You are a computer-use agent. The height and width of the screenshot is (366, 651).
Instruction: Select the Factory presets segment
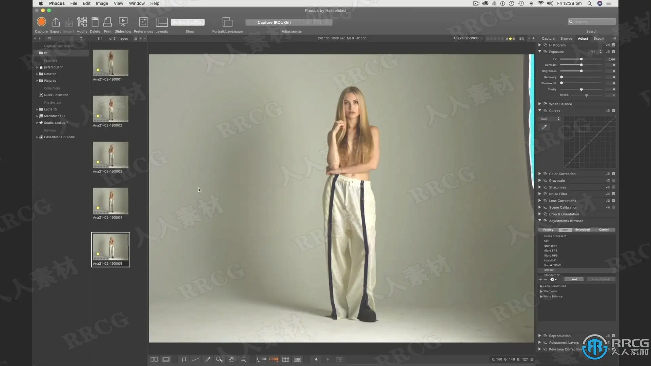coord(548,230)
